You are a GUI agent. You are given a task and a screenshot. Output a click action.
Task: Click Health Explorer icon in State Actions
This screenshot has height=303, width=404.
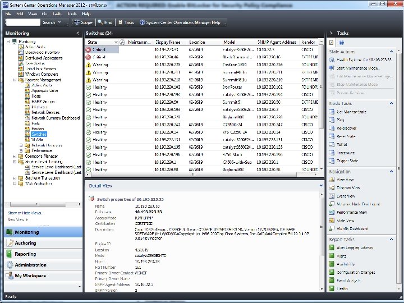332,60
